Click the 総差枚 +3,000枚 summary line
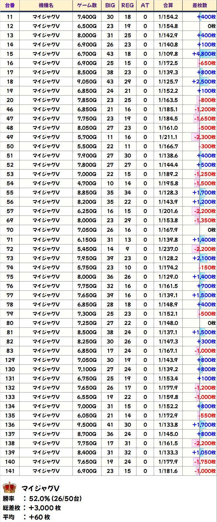217x522 pixels. point(32,508)
